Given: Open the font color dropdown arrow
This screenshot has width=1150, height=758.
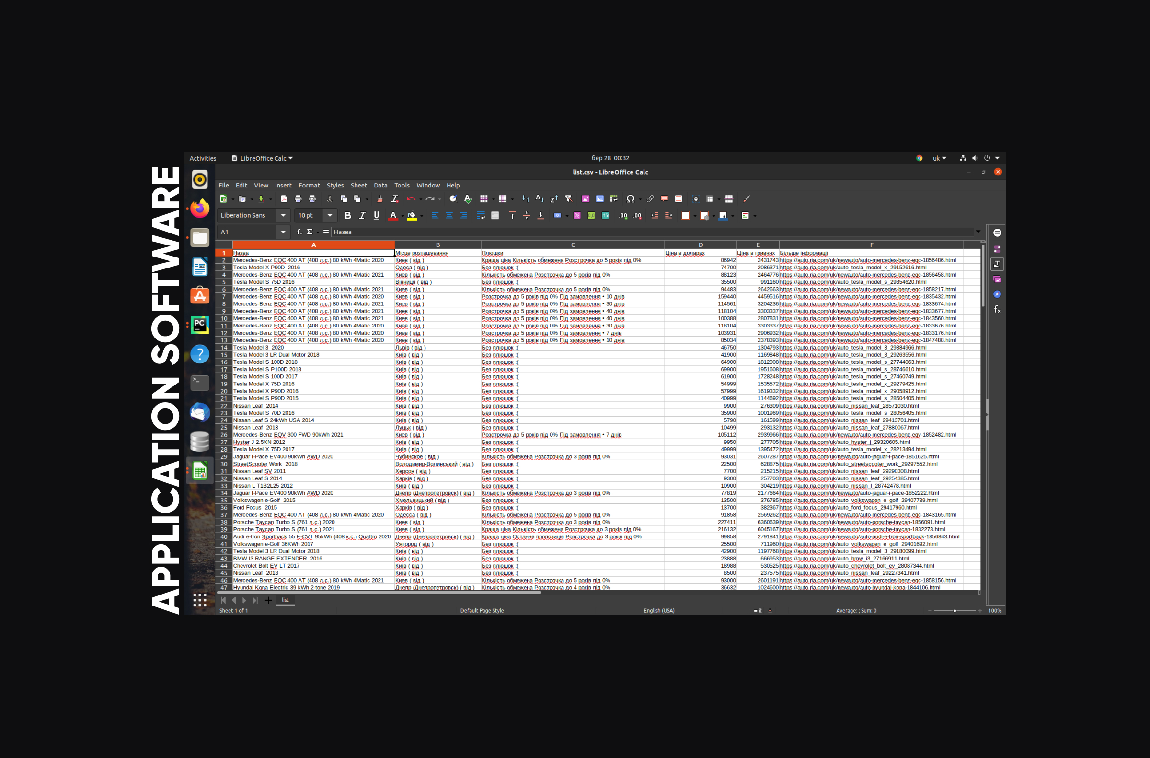Looking at the screenshot, I should (x=402, y=216).
